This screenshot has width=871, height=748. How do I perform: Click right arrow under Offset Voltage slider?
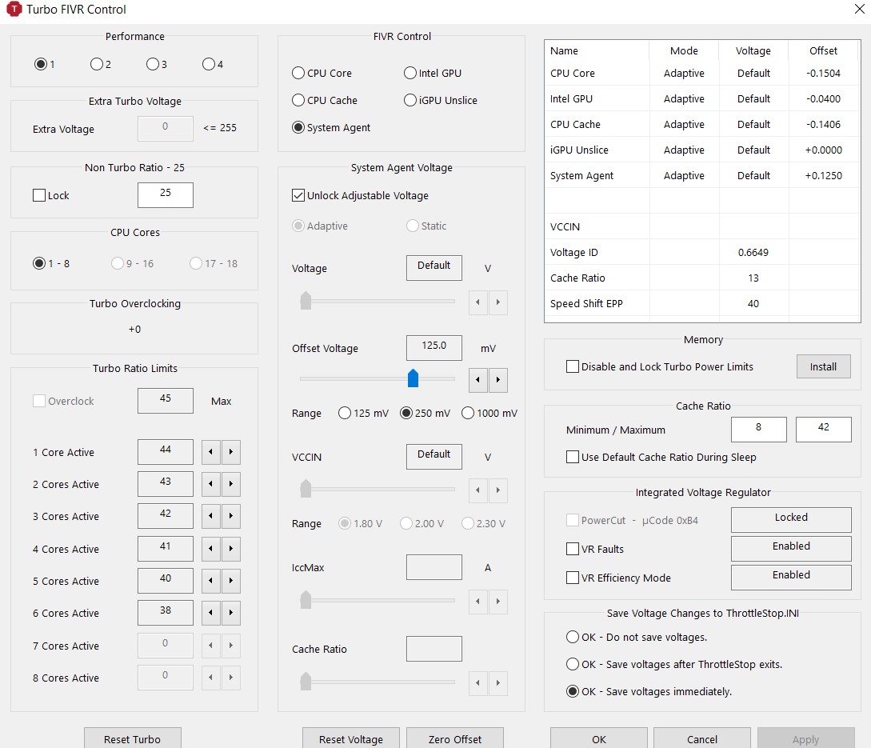pos(498,379)
